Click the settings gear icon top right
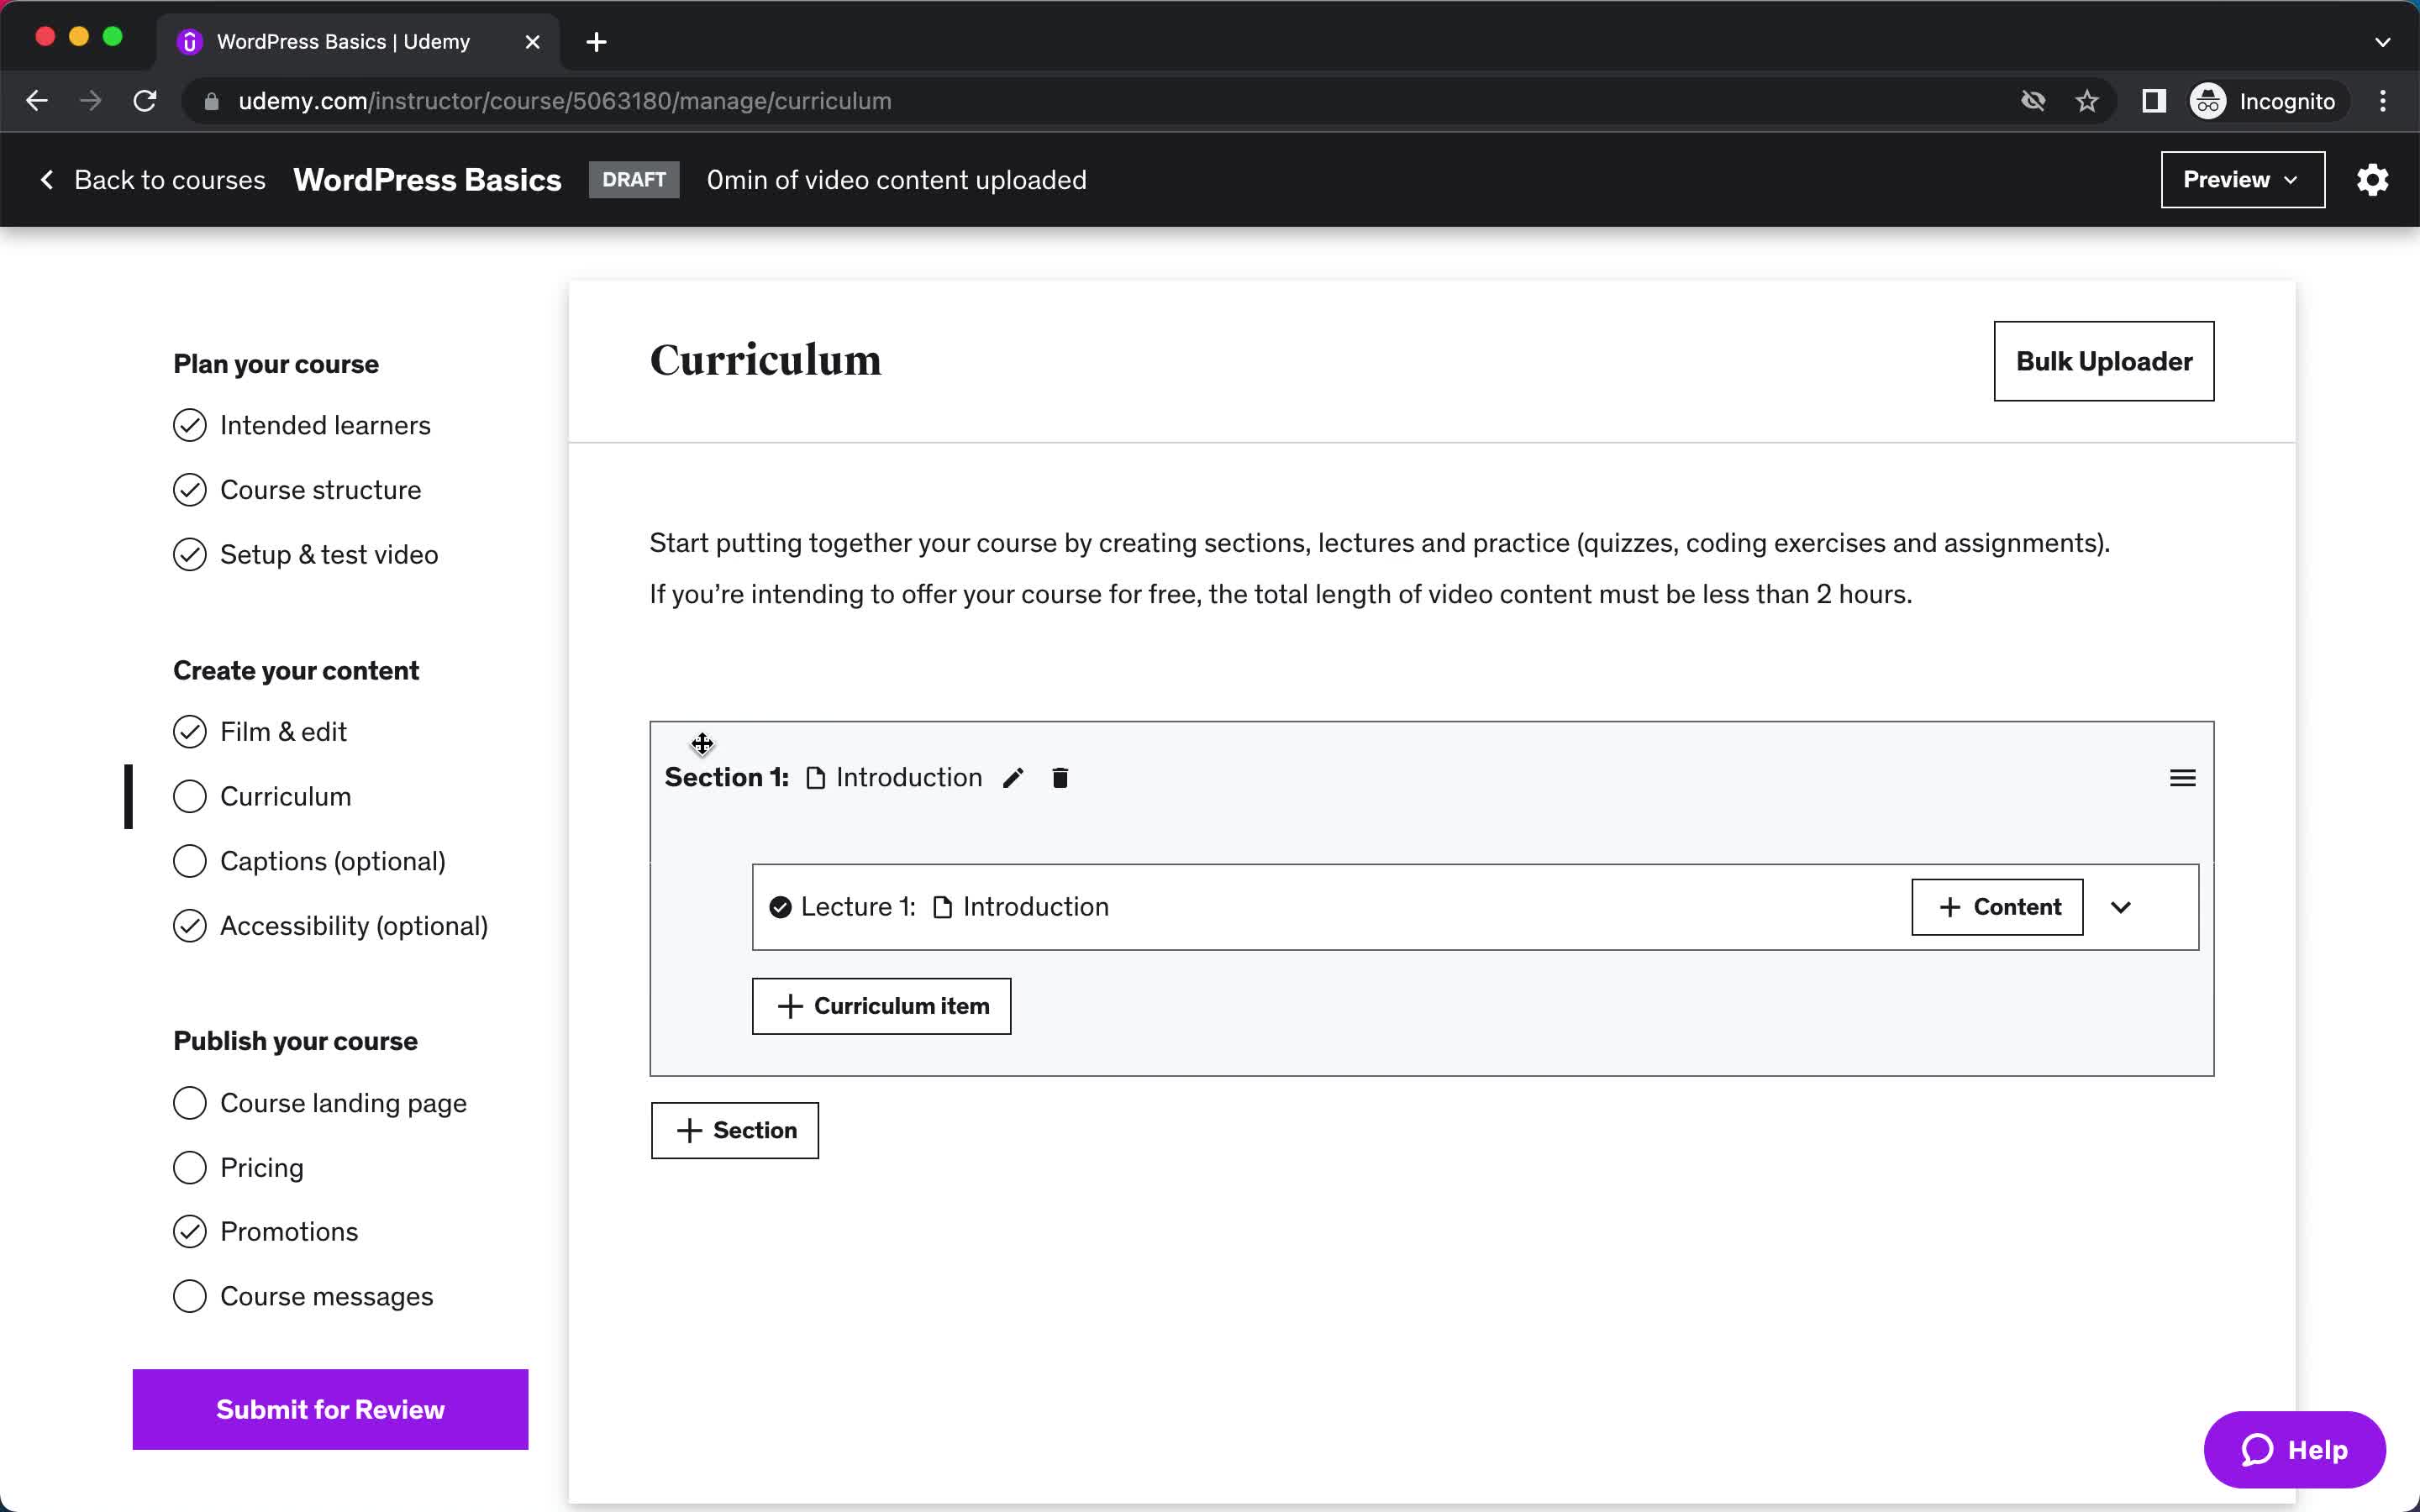Viewport: 2420px width, 1512px height. click(2375, 180)
